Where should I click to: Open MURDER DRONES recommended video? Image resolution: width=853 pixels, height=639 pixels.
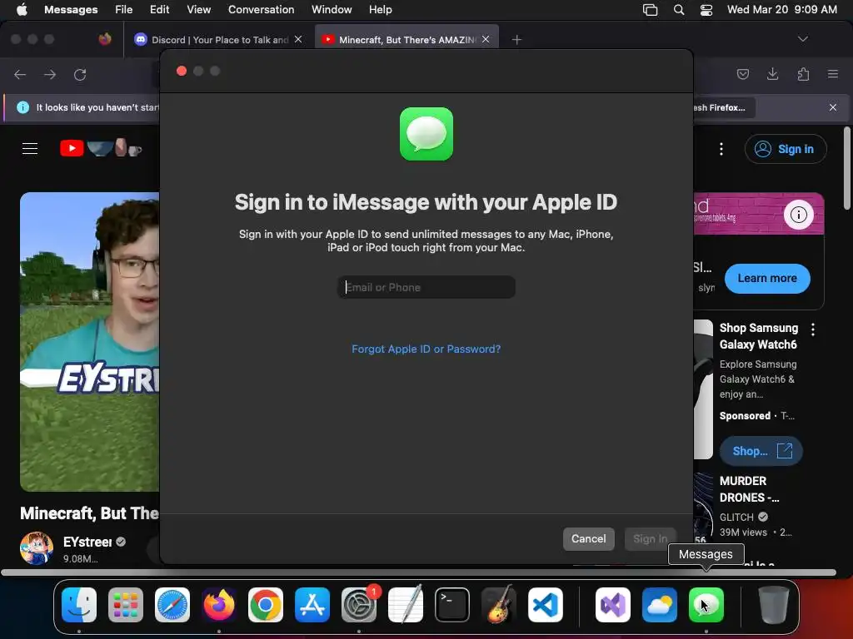[749, 489]
